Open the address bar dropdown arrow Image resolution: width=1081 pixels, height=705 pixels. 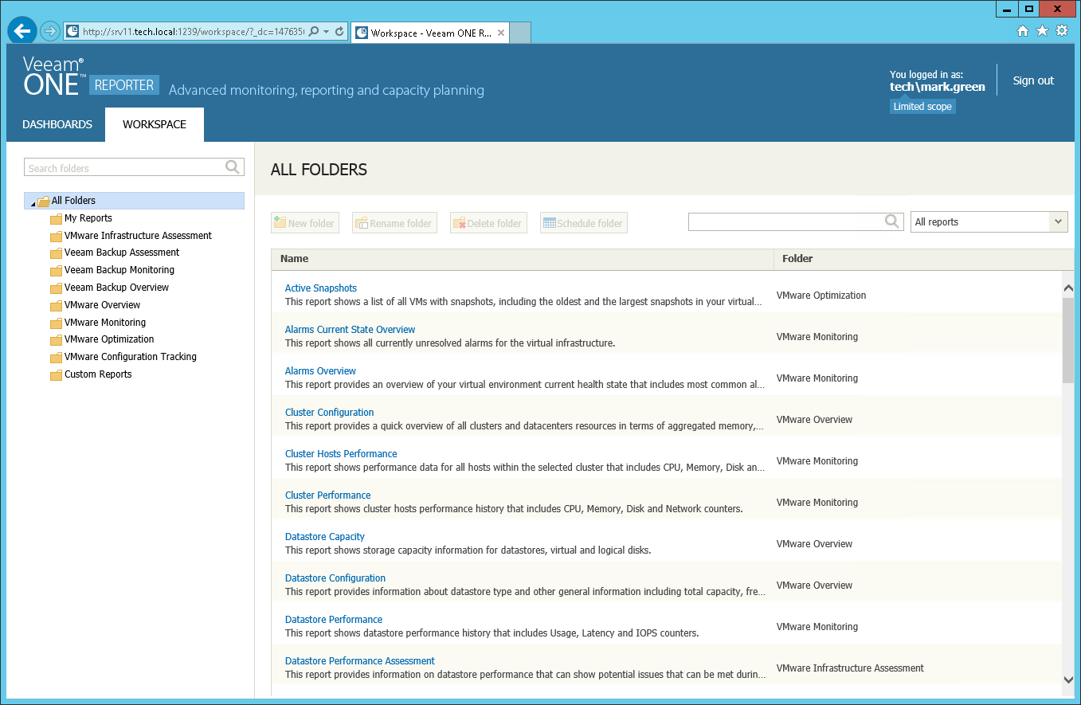pyautogui.click(x=327, y=32)
